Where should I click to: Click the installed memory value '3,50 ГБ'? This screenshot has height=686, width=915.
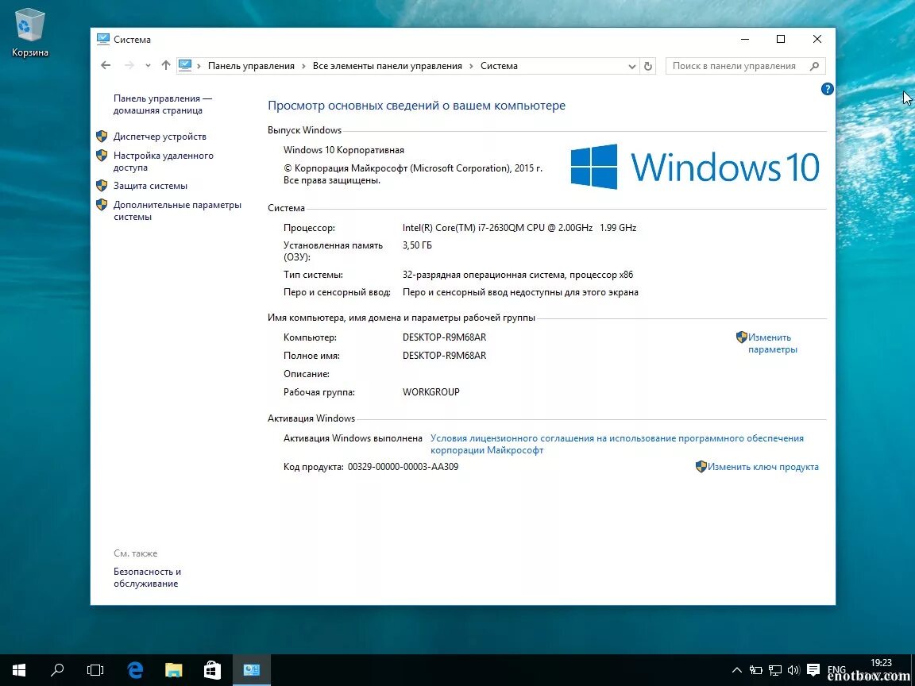[417, 245]
